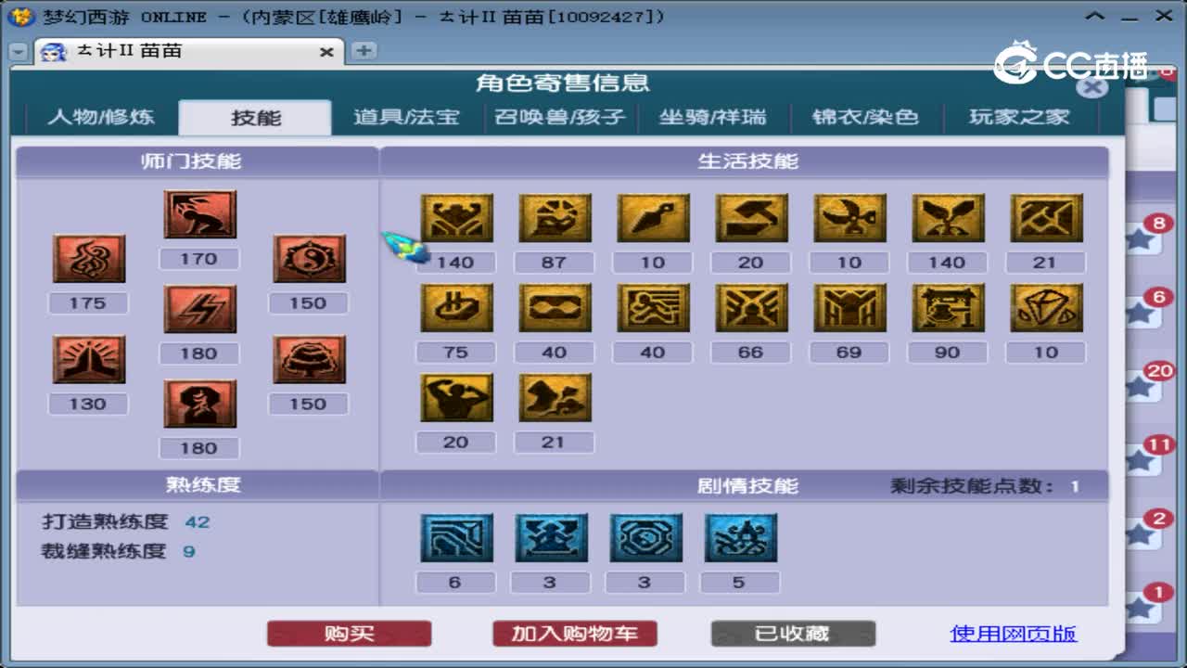Select the life skill icon with level 66
Image resolution: width=1187 pixels, height=668 pixels.
click(x=751, y=308)
